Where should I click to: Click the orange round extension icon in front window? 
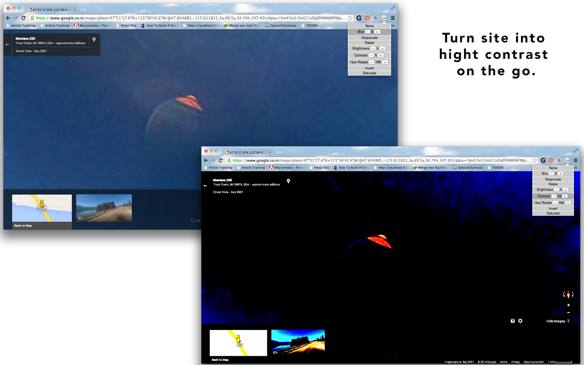[551, 160]
